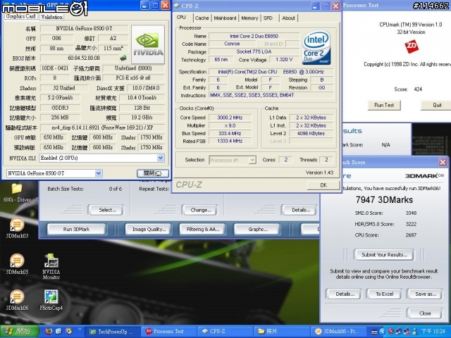The width and height of the screenshot is (451, 338).
Task: Open the 3DMark03 desktop shortcut
Action: tap(17, 228)
